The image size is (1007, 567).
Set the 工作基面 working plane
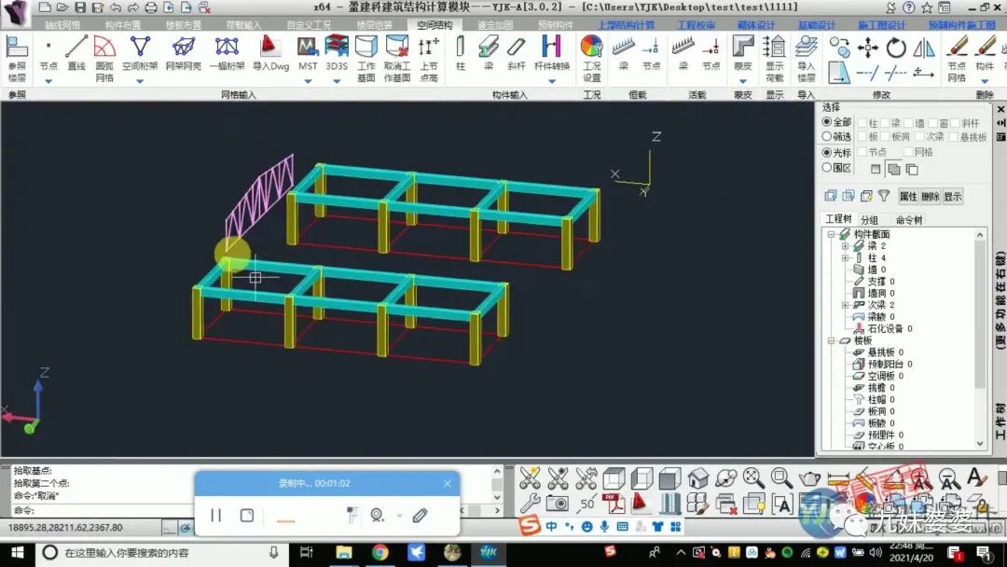tap(366, 59)
